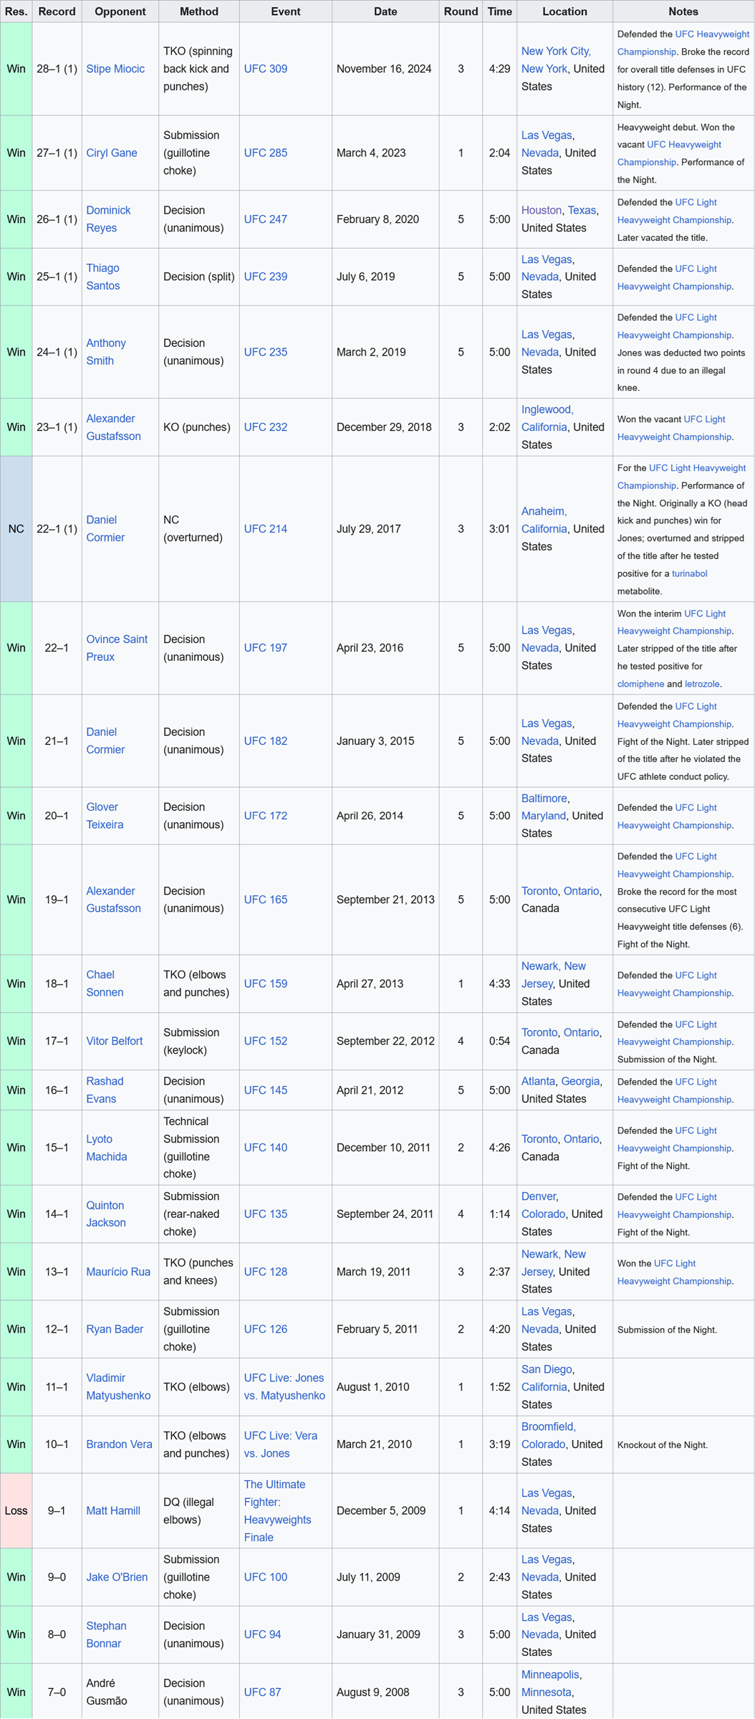Screen dimensions: 755x1719
Task: Open the Baltimore location link
Action: (x=544, y=798)
